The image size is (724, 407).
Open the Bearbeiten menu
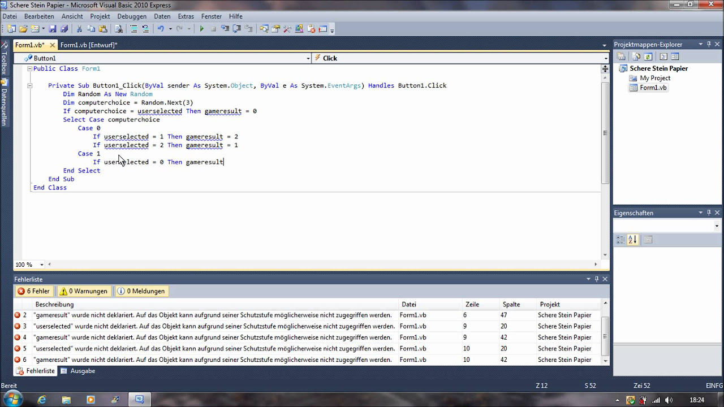[39, 16]
